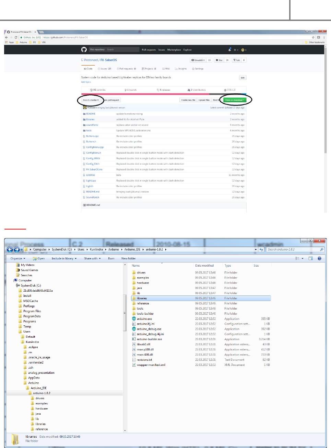Open the Organize menu in Explorer

[x=18, y=258]
